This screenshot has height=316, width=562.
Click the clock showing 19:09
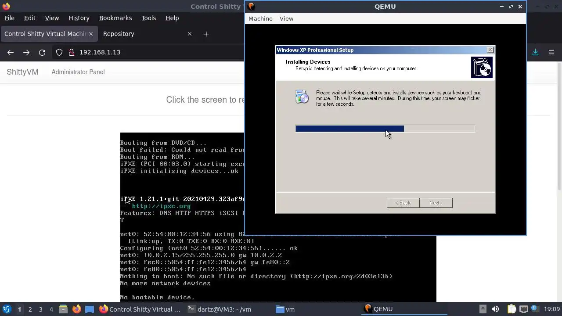coord(552,309)
